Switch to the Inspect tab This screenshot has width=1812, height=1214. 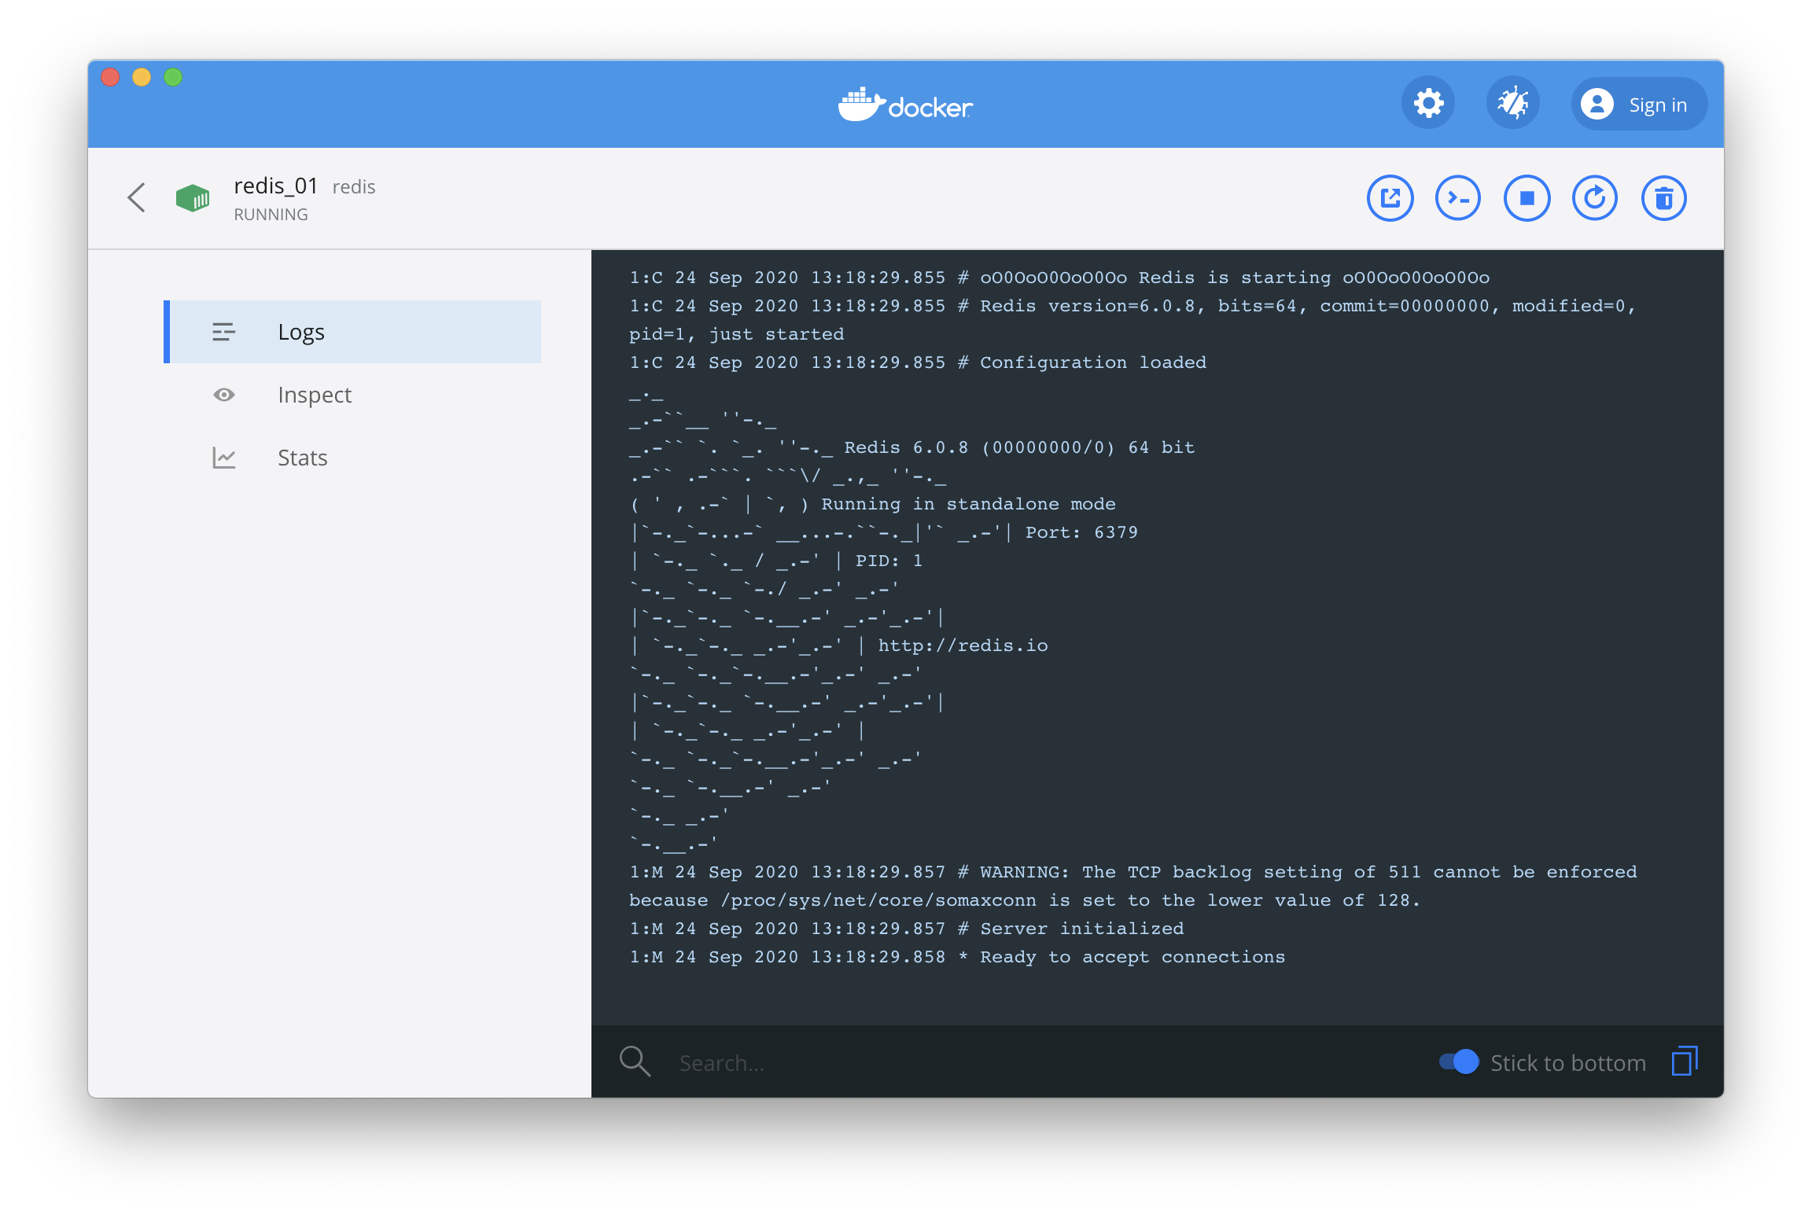tap(315, 395)
